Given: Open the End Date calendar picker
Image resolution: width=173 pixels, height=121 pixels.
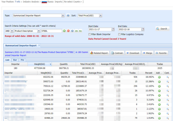Looking at the screenshot, I should pos(143,29).
